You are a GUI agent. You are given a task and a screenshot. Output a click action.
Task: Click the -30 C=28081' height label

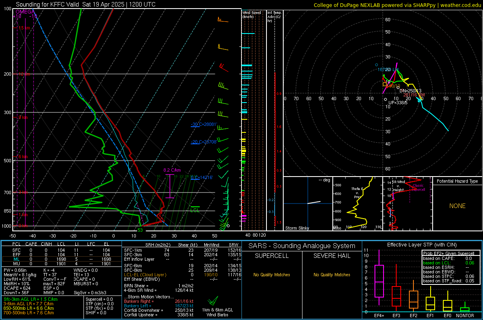click(x=204, y=124)
